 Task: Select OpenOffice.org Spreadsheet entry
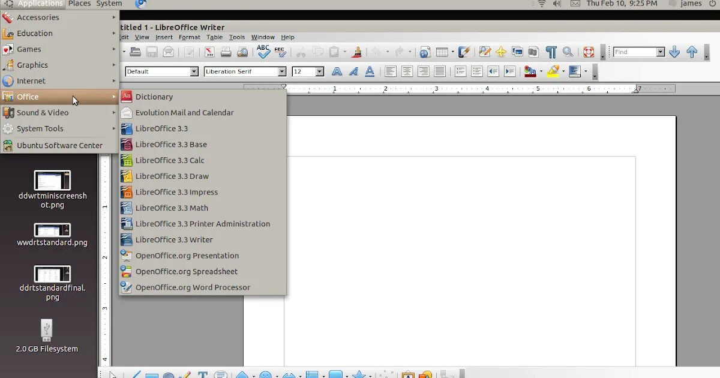(x=203, y=271)
